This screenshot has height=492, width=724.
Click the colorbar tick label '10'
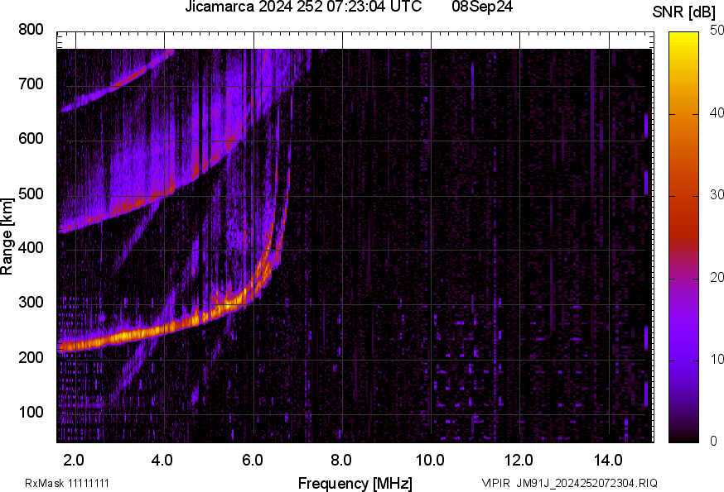click(717, 359)
